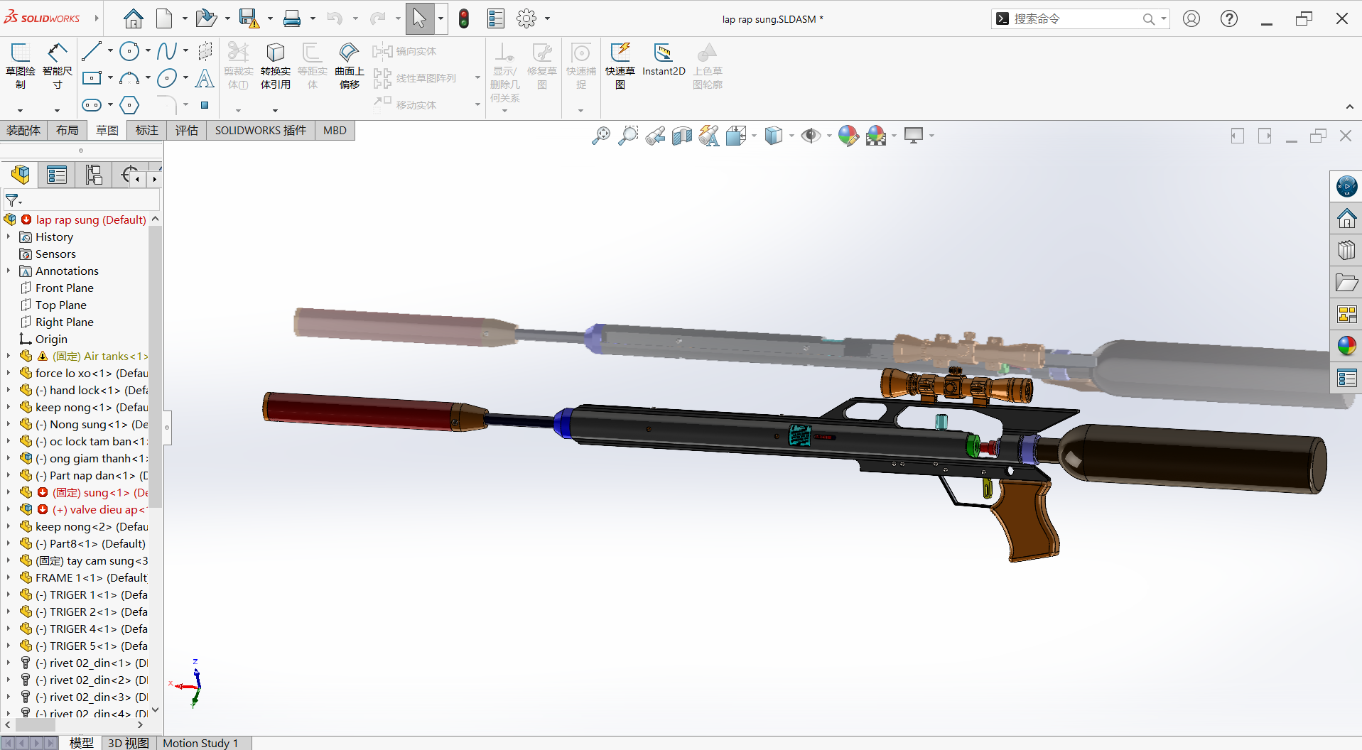Switch to the SOLIDWORKS 插件 tab
The height and width of the screenshot is (750, 1362).
[261, 130]
